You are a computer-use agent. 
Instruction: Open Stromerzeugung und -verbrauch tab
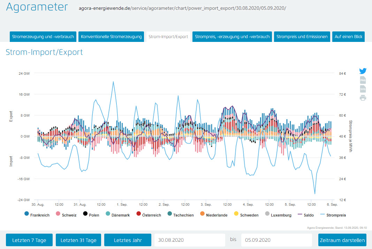[43, 37]
